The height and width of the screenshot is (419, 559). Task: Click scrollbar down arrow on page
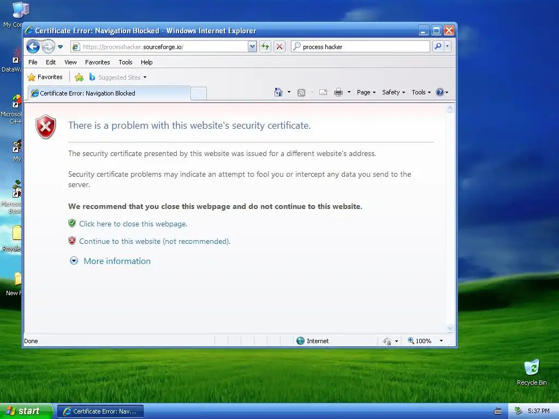point(450,328)
